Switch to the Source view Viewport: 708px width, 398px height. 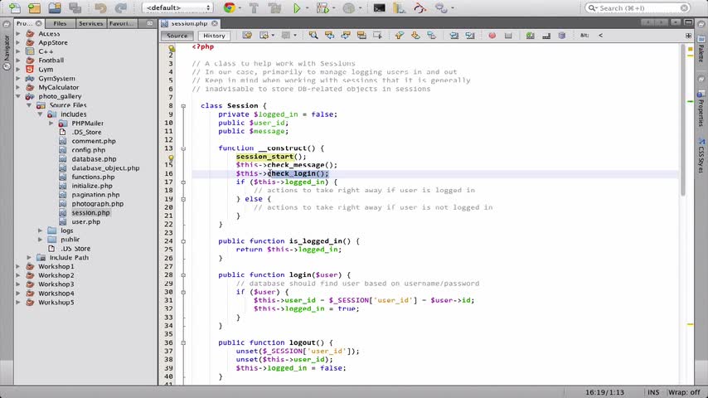coord(177,36)
